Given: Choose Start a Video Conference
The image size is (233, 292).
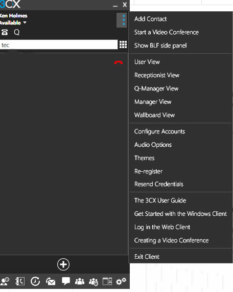Looking at the screenshot, I should pyautogui.click(x=167, y=32).
